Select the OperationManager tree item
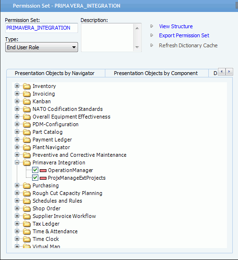Screen dimensions: 238x260 tap(70, 170)
